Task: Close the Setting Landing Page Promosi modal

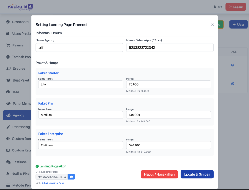Action: coord(212,25)
